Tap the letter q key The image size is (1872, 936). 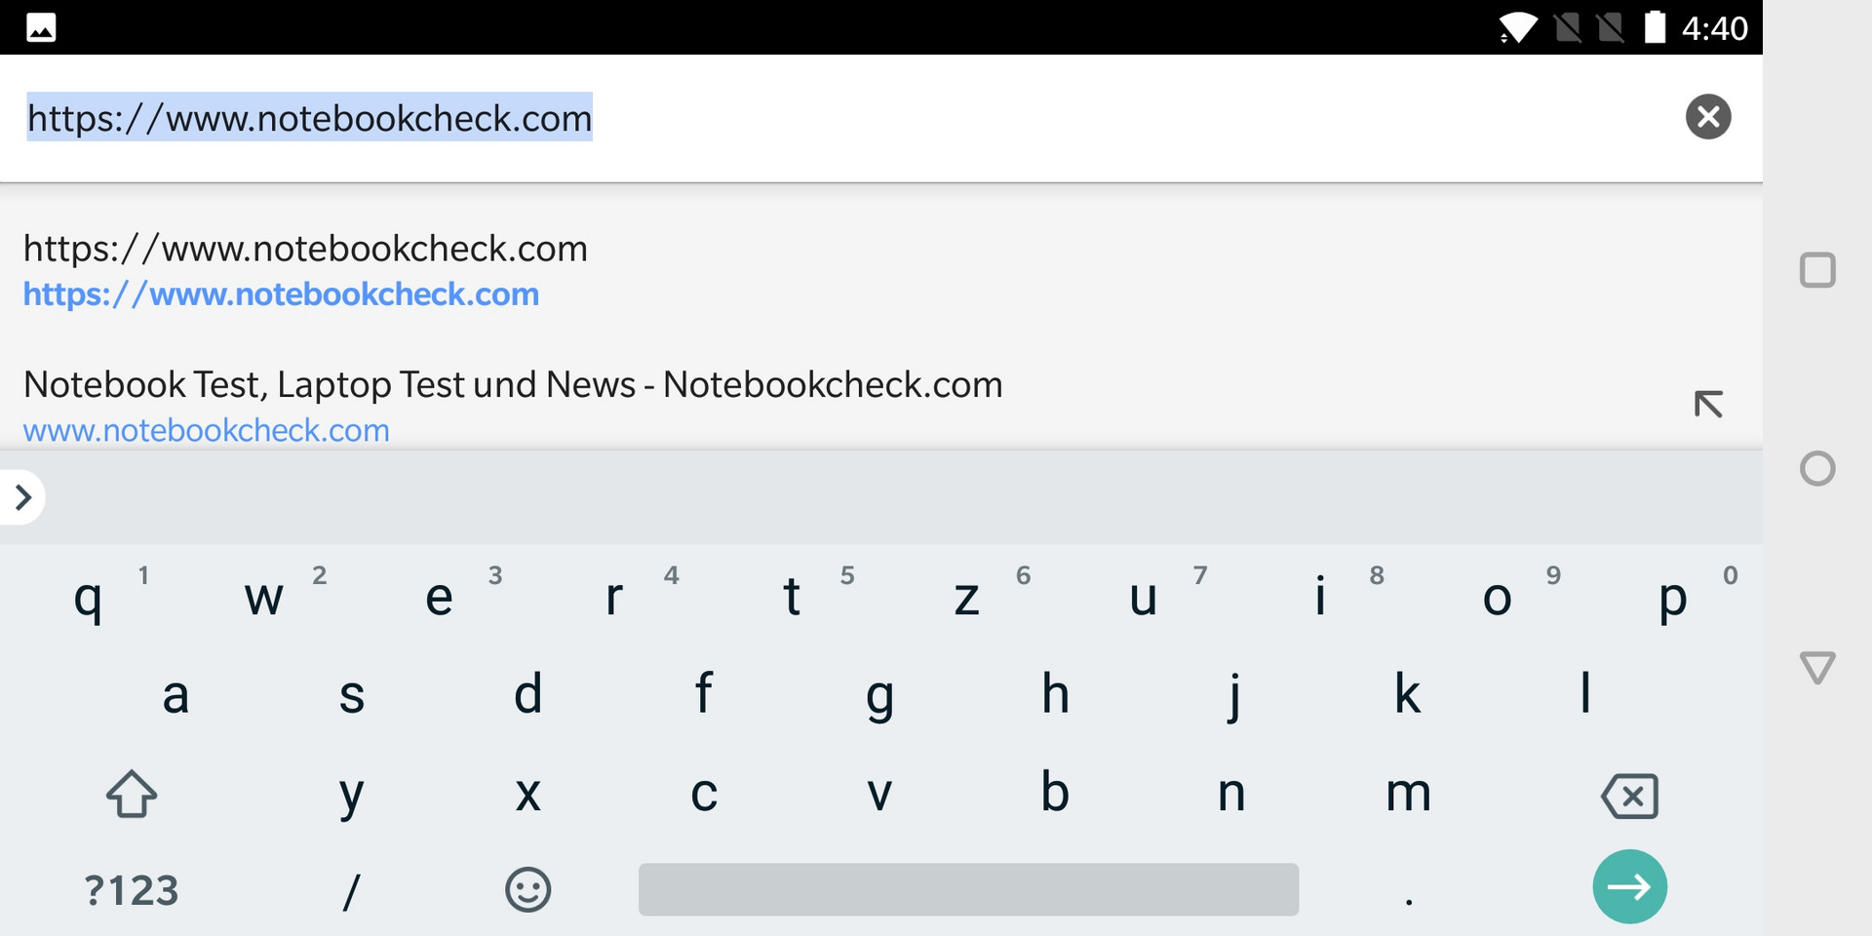88,597
